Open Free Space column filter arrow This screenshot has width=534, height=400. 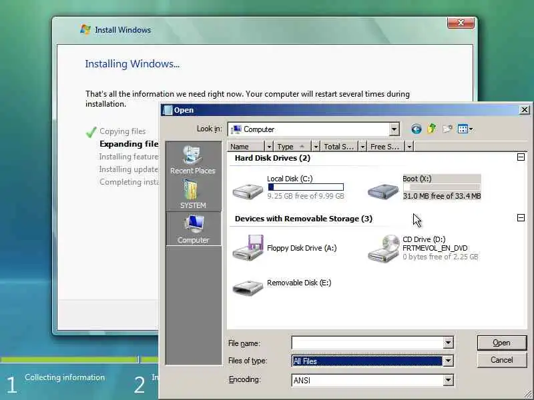pos(409,147)
